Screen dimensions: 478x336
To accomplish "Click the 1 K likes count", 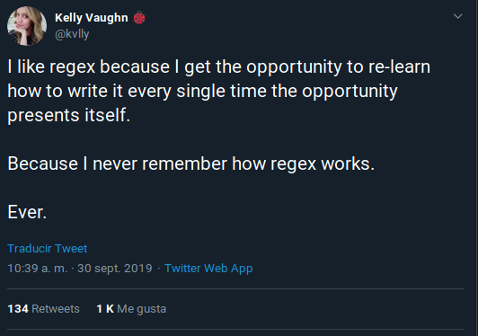I will point(105,309).
